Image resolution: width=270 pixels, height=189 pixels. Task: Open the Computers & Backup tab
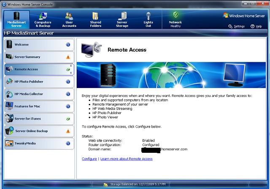pos(43,19)
